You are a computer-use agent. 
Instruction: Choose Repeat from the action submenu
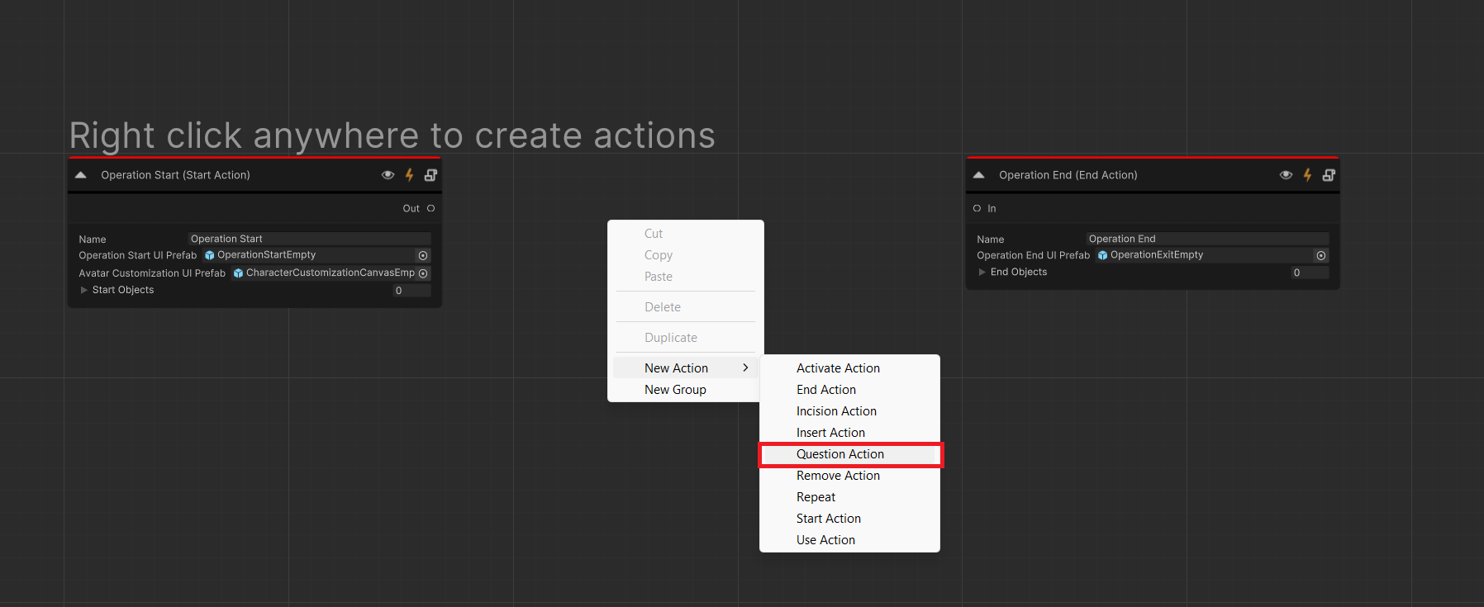[x=816, y=497]
